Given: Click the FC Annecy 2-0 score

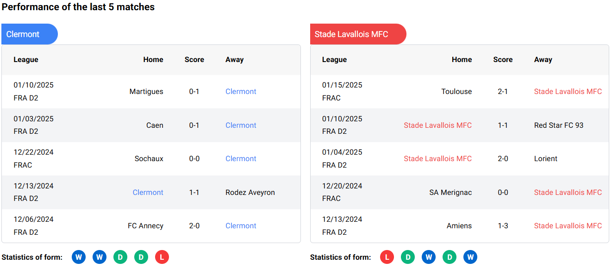Looking at the screenshot, I should 194,226.
